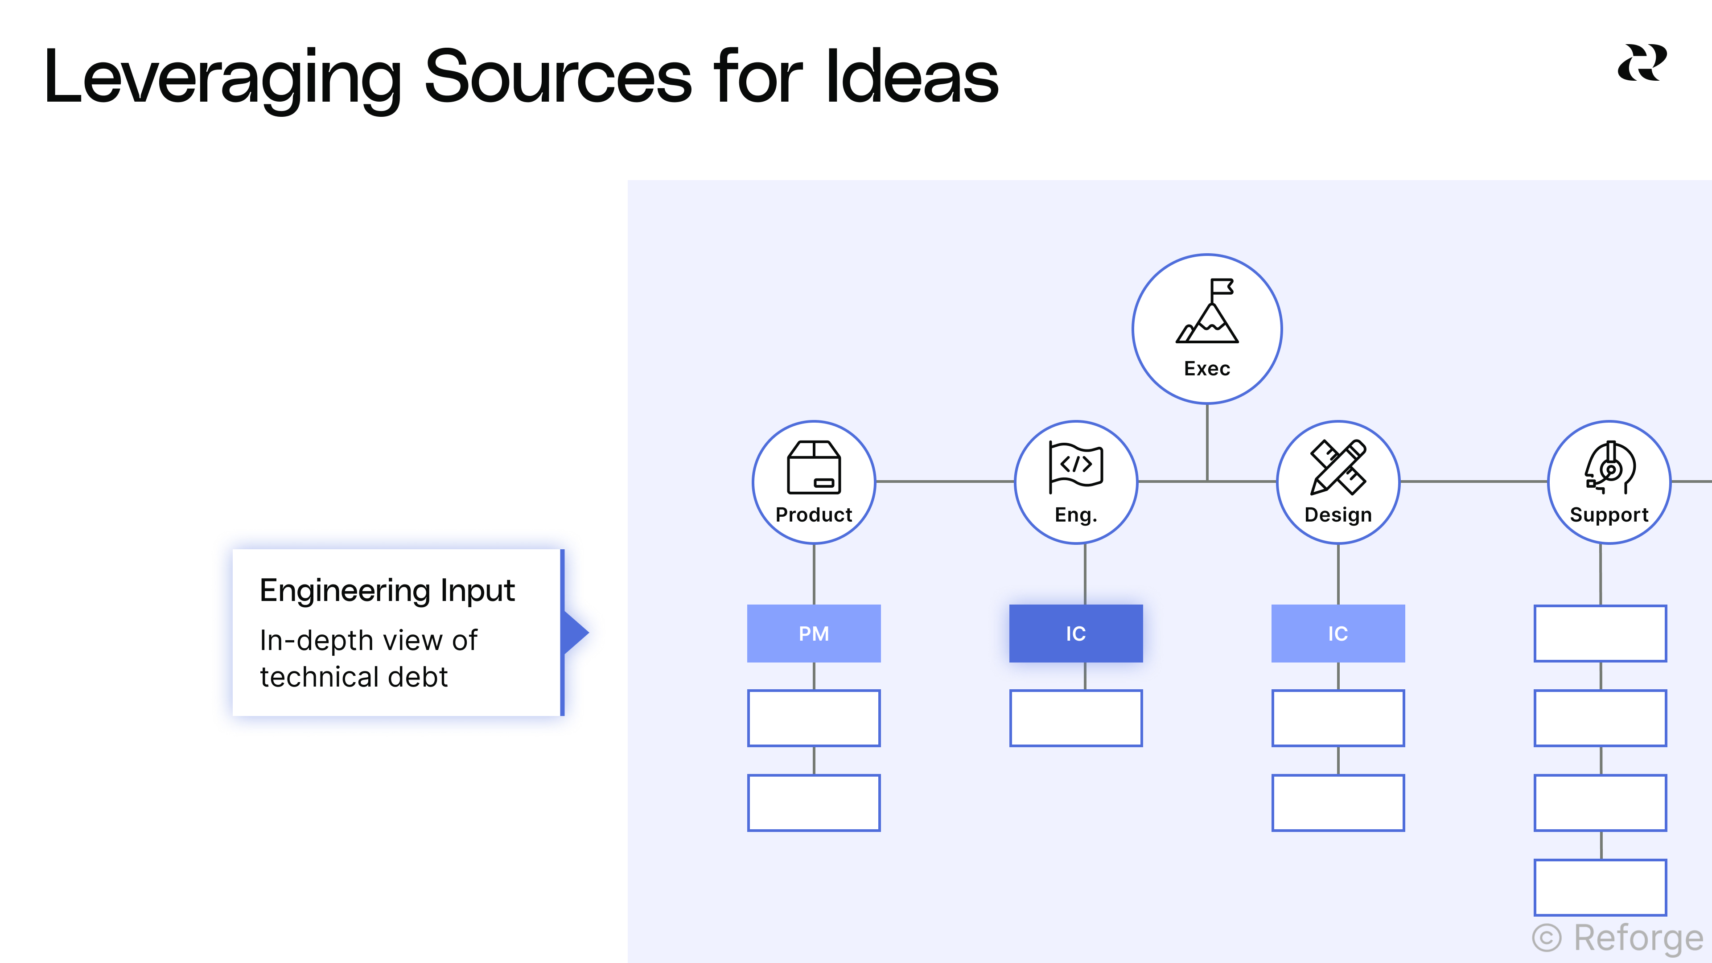Click the empty box below the Eng. IC

click(x=1075, y=718)
